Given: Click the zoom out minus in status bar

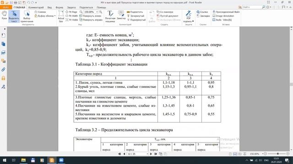Looking at the screenshot, I should click(265, 154).
